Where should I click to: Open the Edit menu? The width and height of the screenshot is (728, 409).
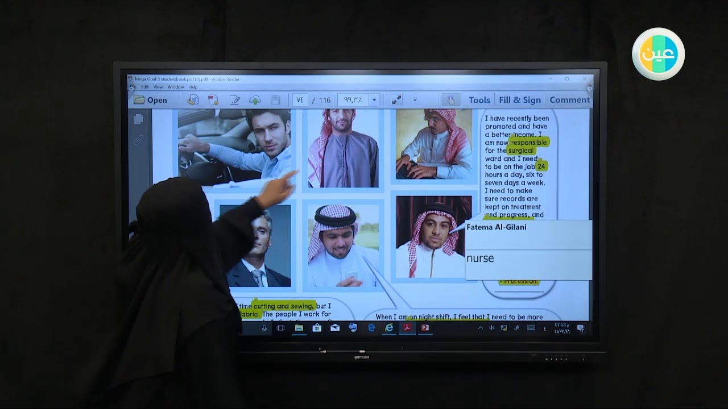tap(145, 87)
